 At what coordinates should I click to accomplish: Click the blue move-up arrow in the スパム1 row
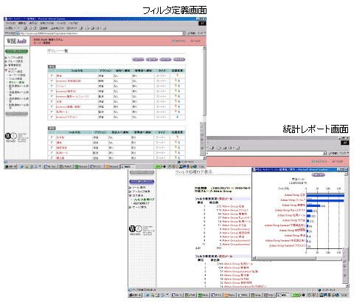click(x=179, y=86)
